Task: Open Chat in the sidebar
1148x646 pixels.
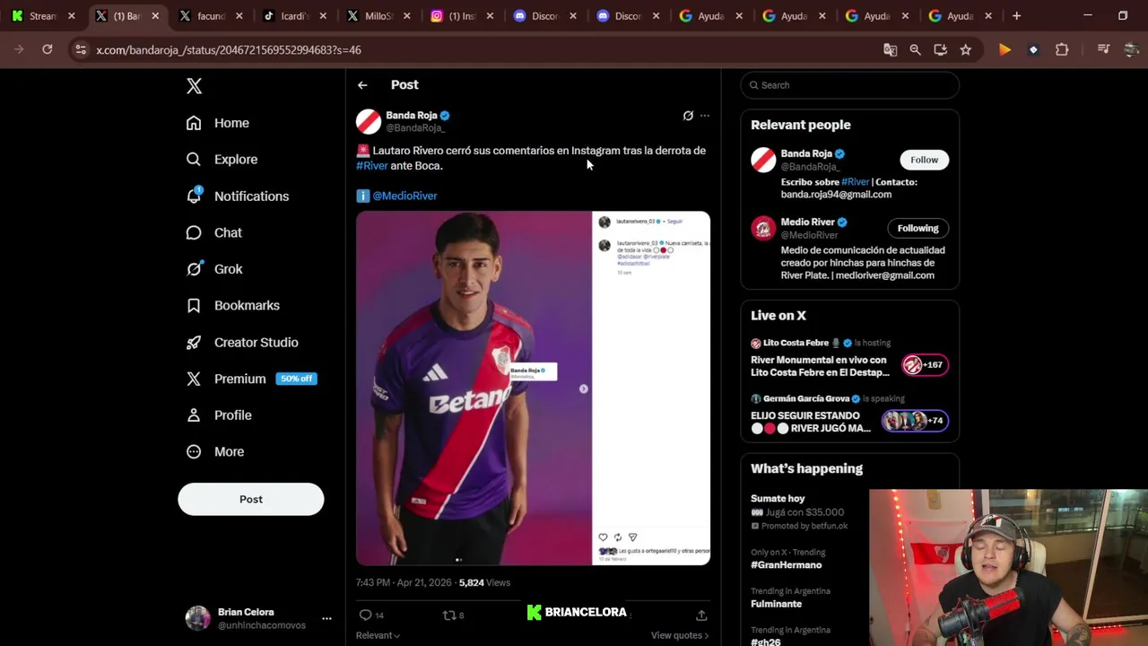Action: point(214,232)
